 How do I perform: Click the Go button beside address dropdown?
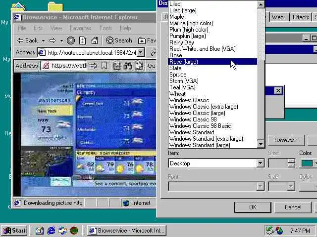tap(154, 53)
